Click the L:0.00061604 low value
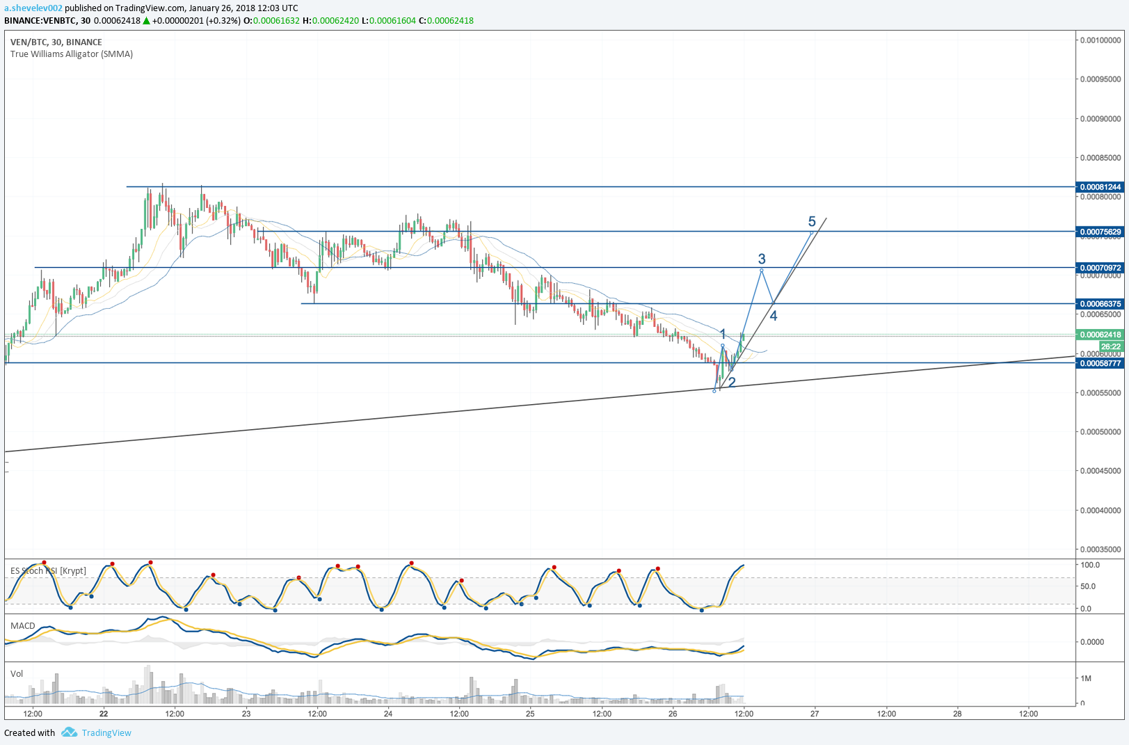 (389, 21)
